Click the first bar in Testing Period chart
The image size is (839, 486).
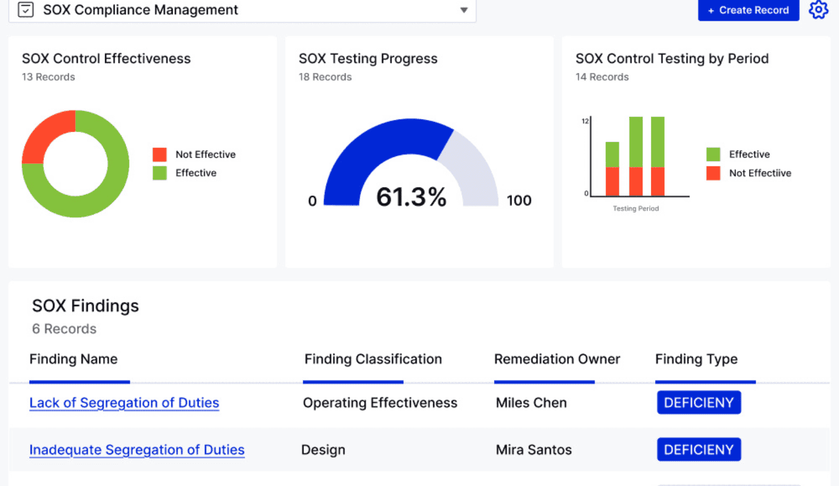[x=612, y=169]
